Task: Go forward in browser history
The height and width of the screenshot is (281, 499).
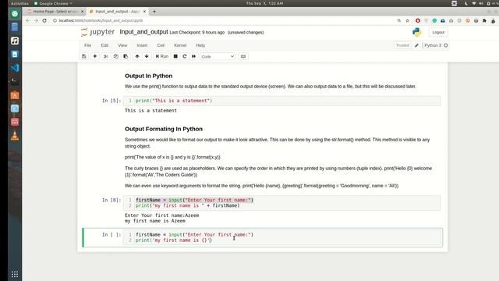Action: pos(36,20)
